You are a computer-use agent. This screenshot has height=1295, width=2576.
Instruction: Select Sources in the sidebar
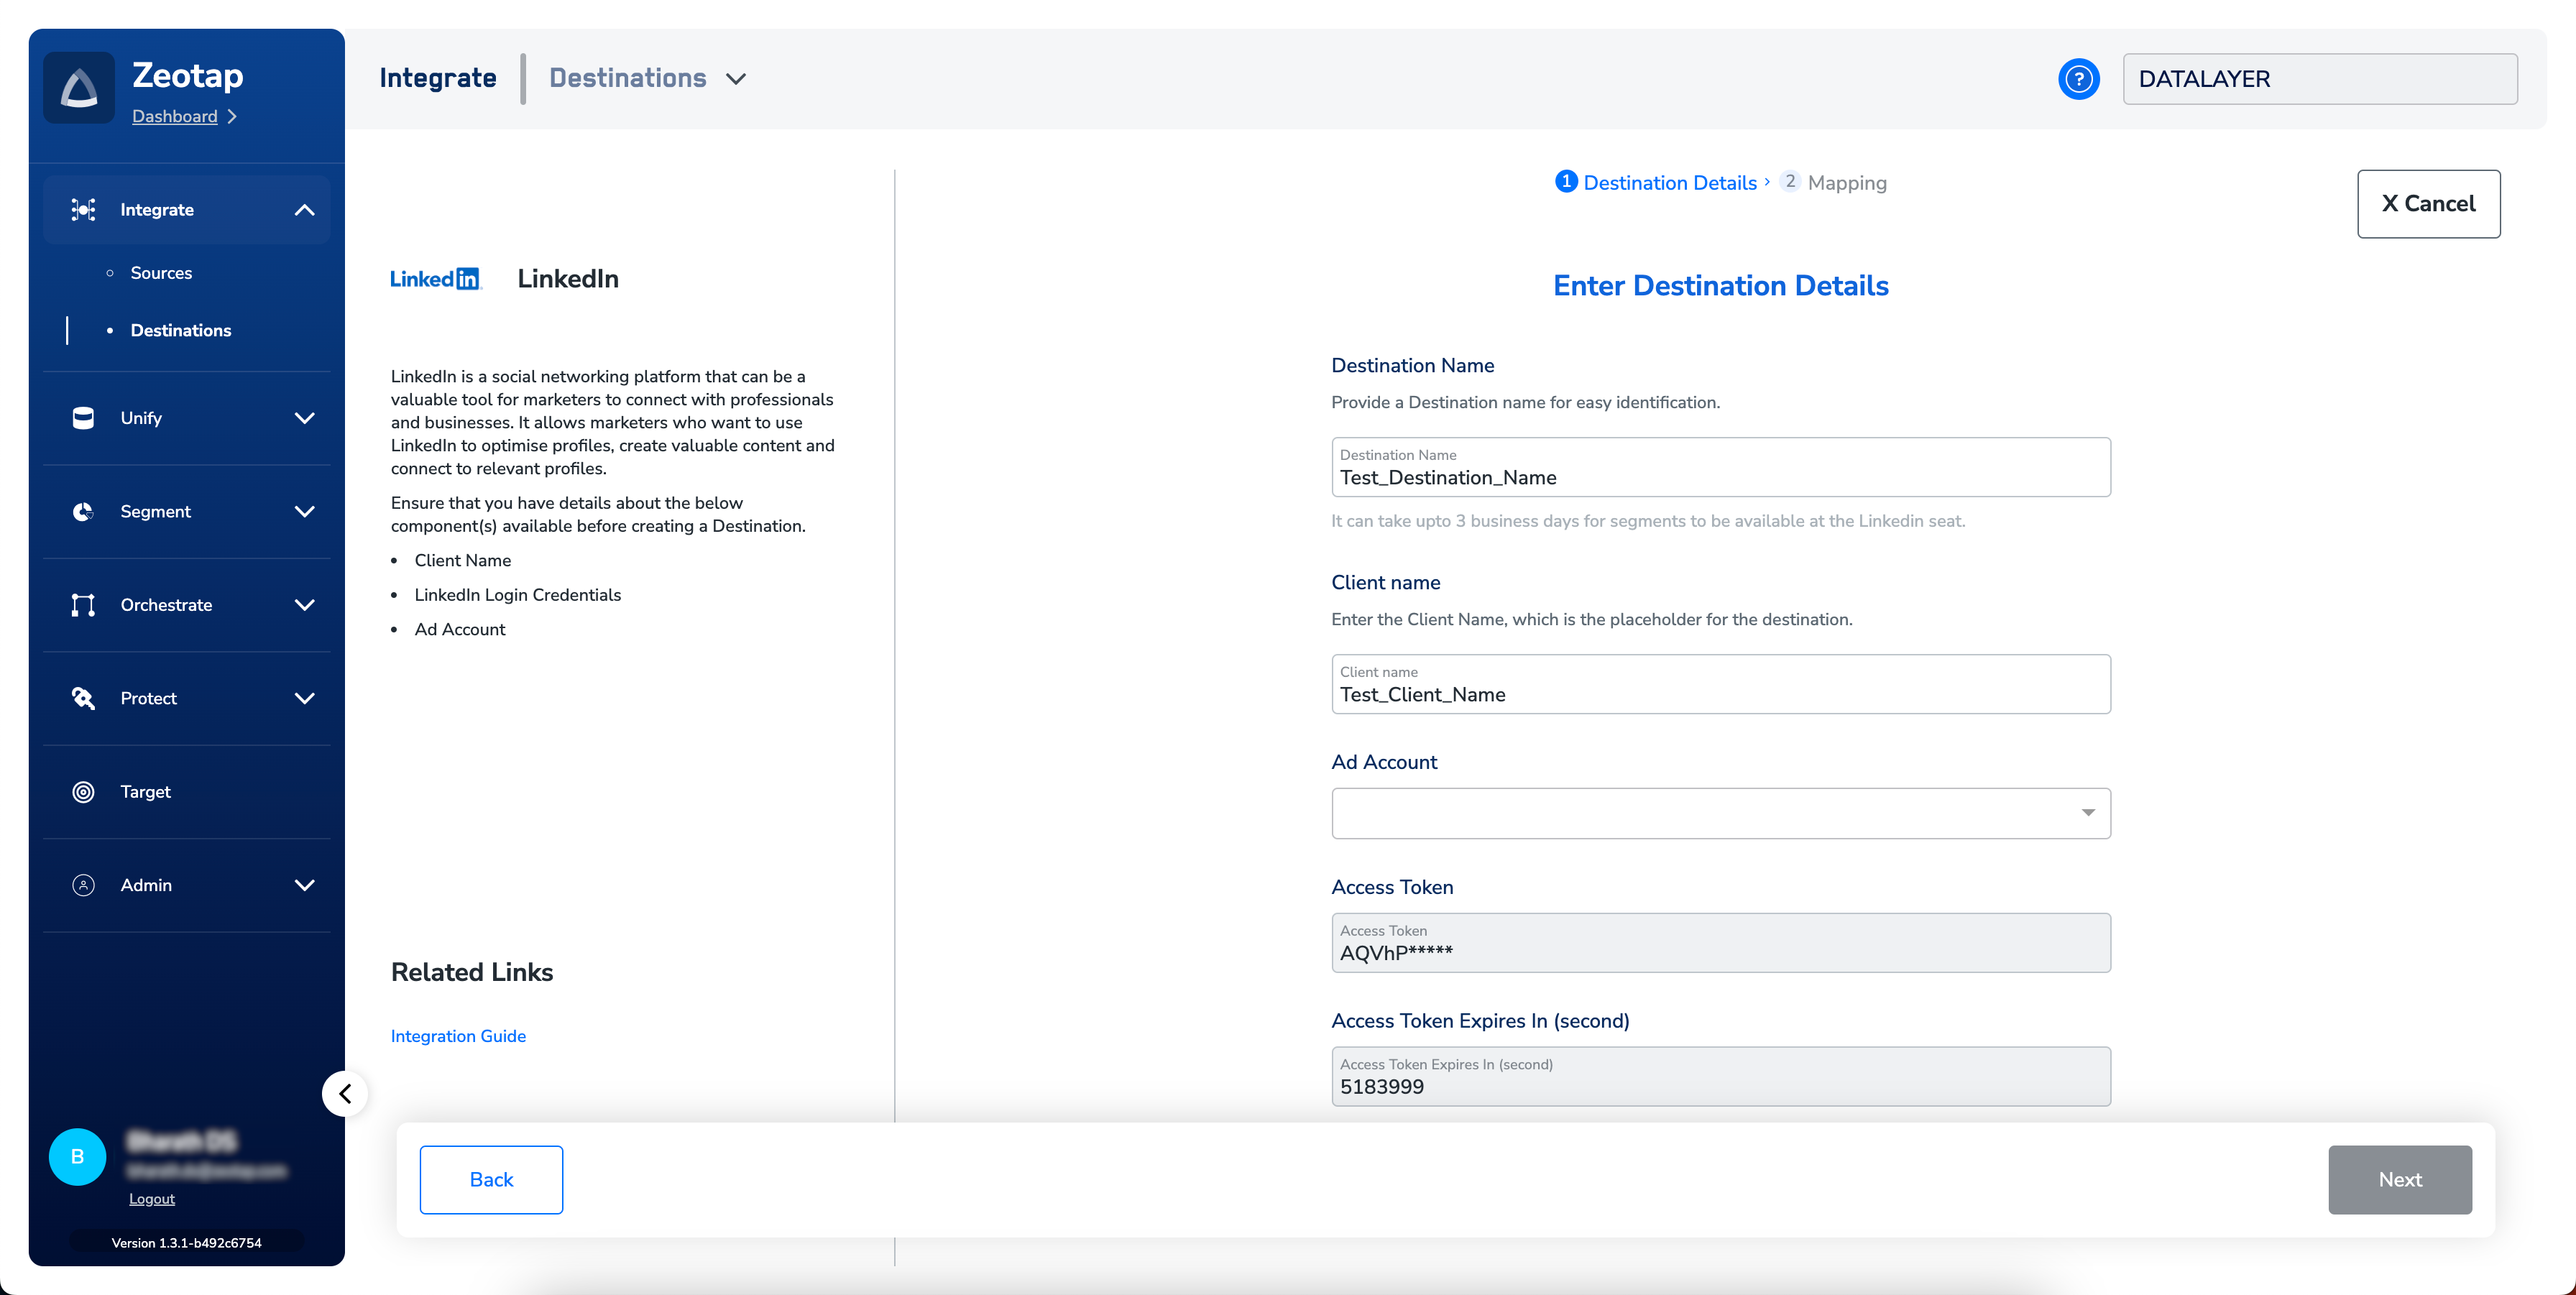[x=161, y=273]
